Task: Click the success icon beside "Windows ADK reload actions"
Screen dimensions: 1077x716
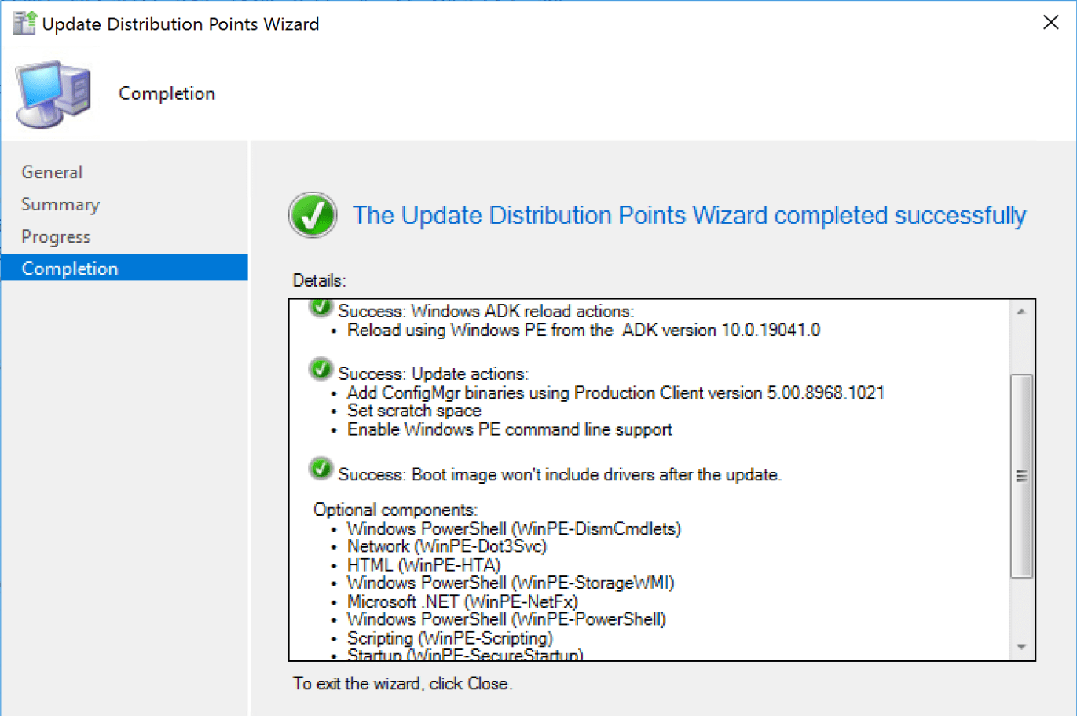Action: (321, 308)
